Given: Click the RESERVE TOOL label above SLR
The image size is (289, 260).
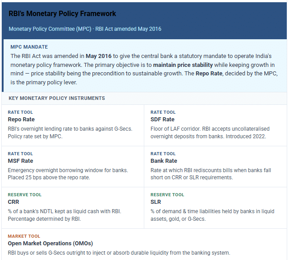Looking at the screenshot, I should [168, 195].
